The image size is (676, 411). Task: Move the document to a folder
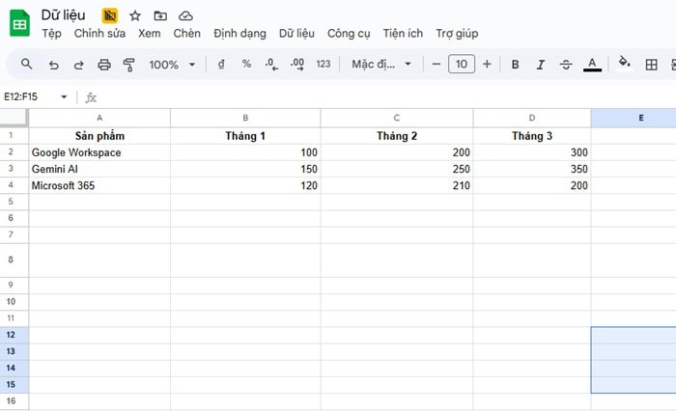160,16
